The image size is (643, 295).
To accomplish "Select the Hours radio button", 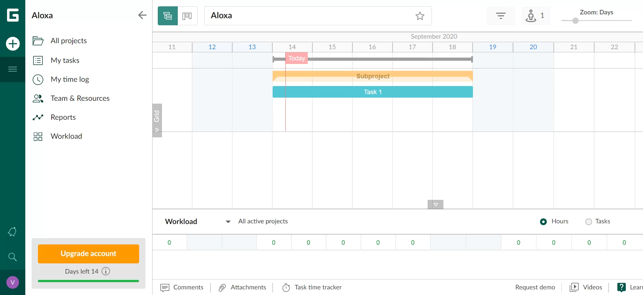I will click(543, 222).
